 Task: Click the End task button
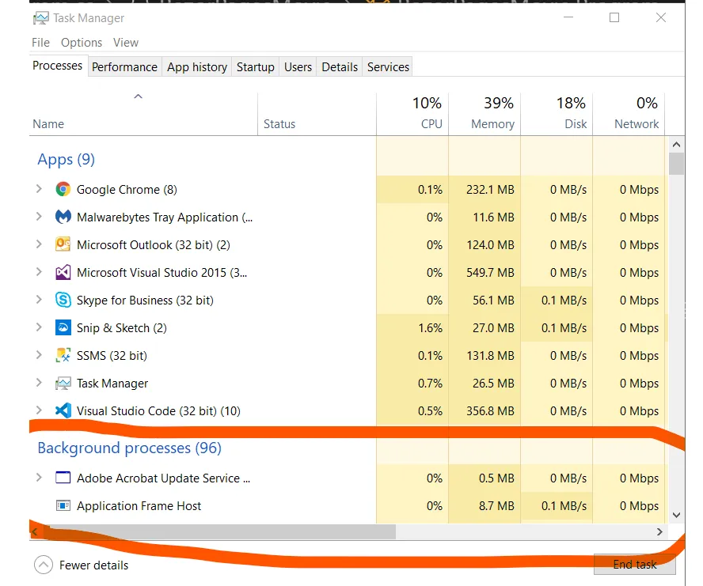tap(634, 565)
